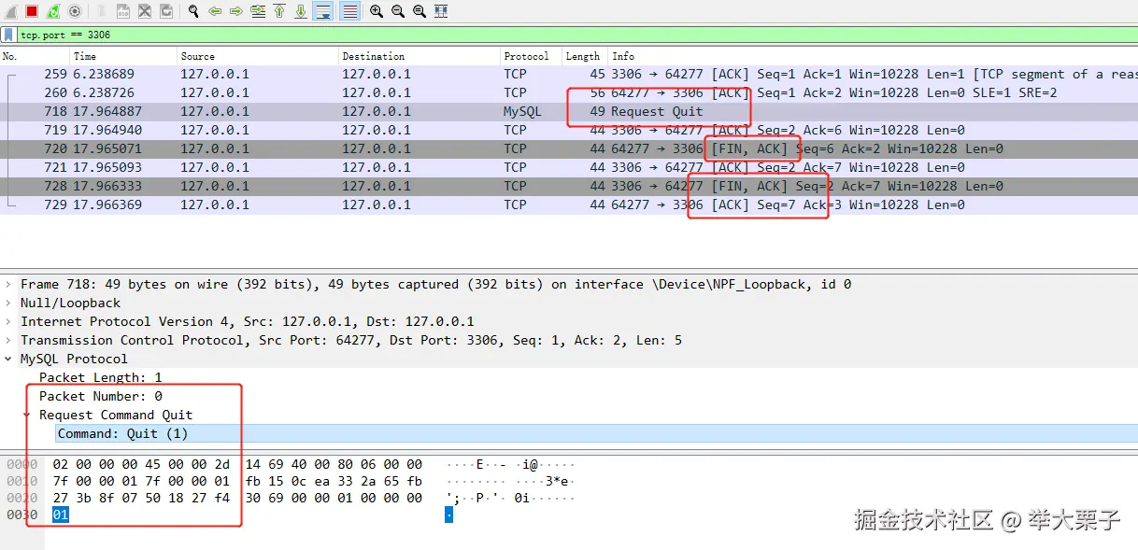Expand the Frame 718 details node
1138x550 pixels.
click(x=9, y=284)
